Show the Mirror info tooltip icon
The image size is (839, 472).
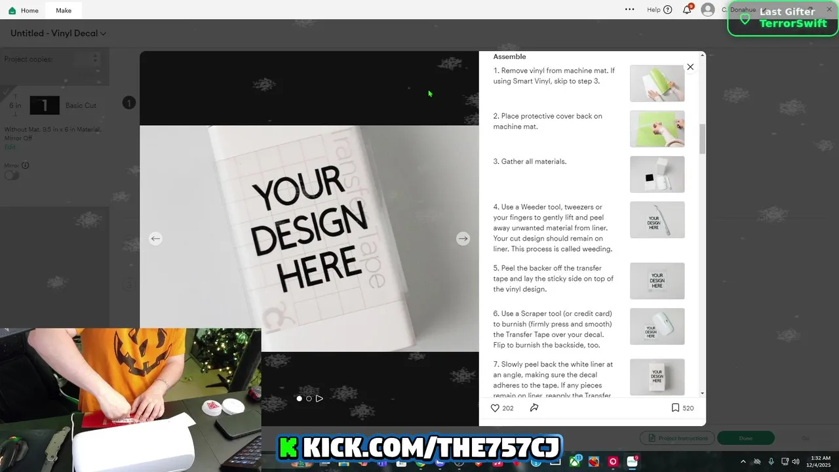[26, 166]
